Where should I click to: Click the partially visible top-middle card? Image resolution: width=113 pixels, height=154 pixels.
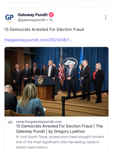click(x=67, y=1)
